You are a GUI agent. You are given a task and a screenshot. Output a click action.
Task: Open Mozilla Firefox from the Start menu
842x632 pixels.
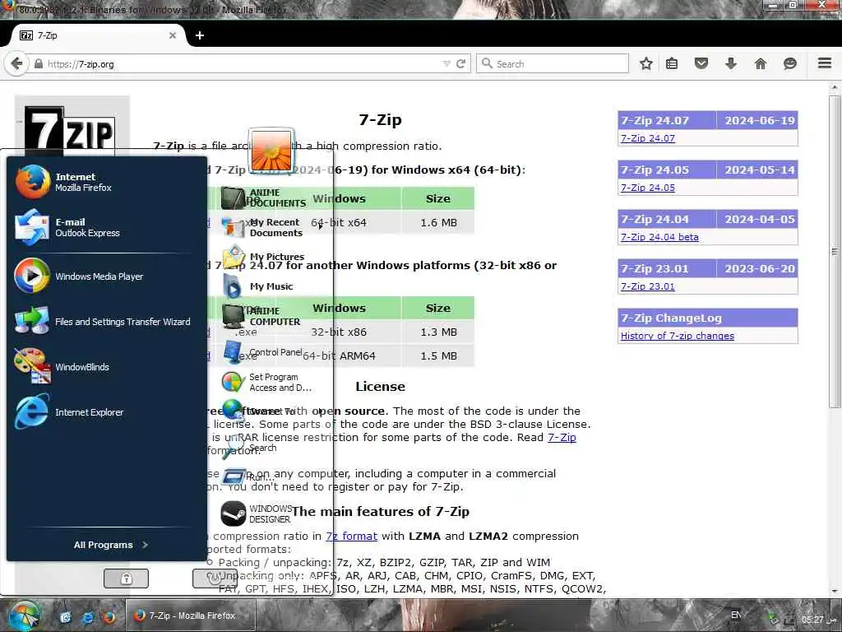(x=63, y=182)
